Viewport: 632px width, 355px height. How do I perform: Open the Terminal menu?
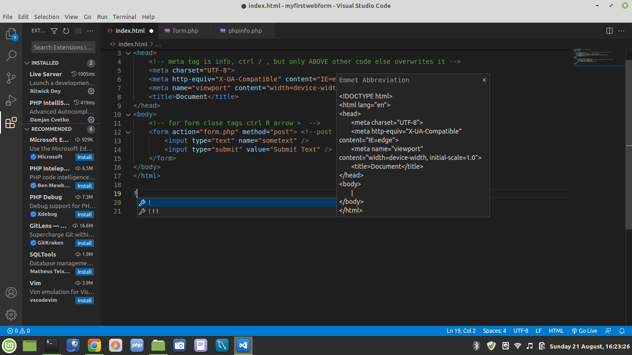124,17
